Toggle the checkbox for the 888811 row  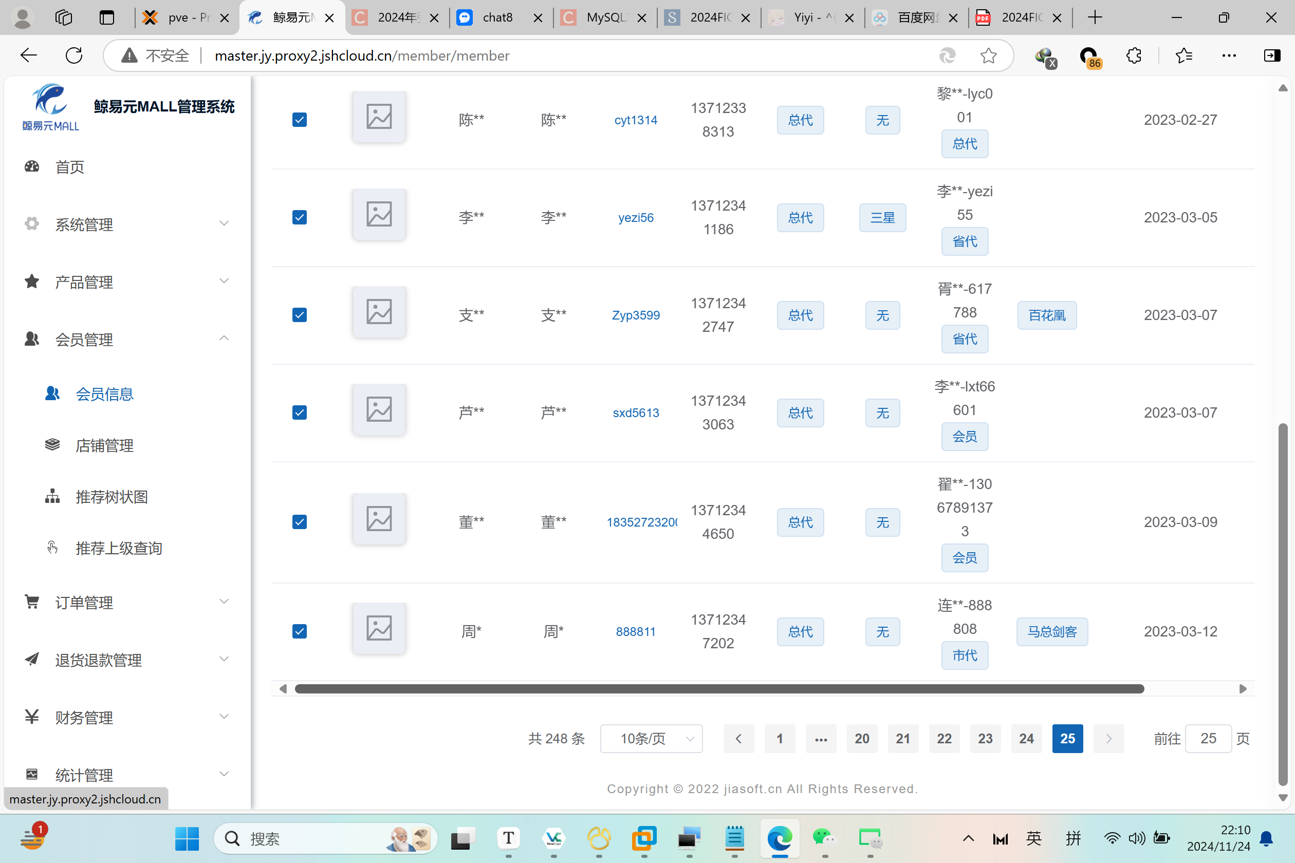300,631
